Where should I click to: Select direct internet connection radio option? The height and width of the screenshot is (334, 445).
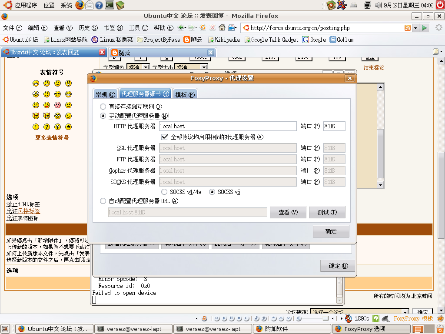(x=103, y=107)
